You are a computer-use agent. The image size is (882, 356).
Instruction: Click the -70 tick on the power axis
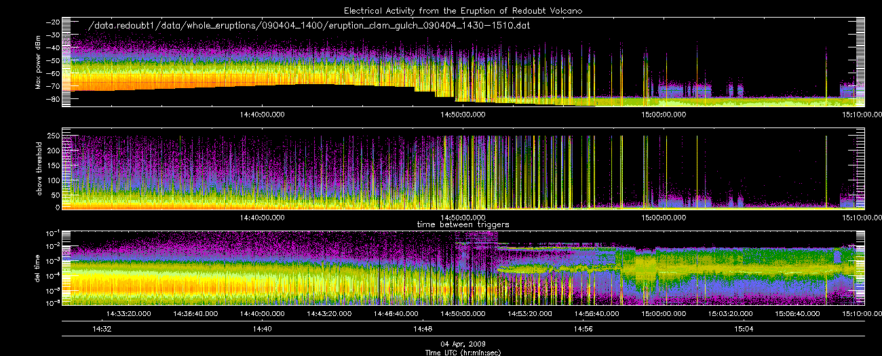[52, 86]
